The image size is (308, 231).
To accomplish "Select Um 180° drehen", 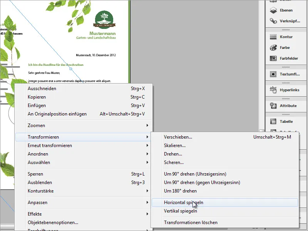I will click(x=225, y=191).
